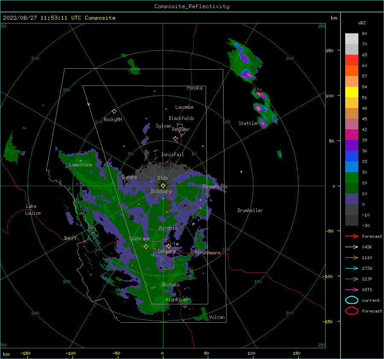Click the cyan current ellipse icon
384x359 pixels.
pyautogui.click(x=352, y=300)
